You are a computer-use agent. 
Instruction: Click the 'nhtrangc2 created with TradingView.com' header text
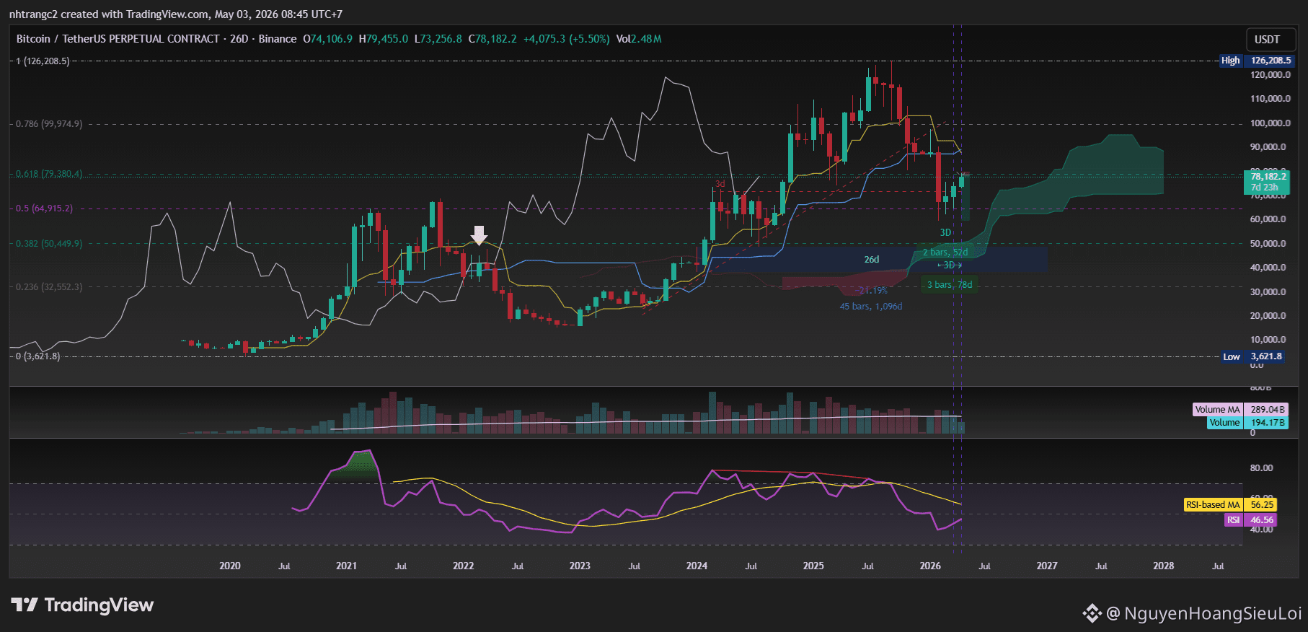click(x=108, y=14)
